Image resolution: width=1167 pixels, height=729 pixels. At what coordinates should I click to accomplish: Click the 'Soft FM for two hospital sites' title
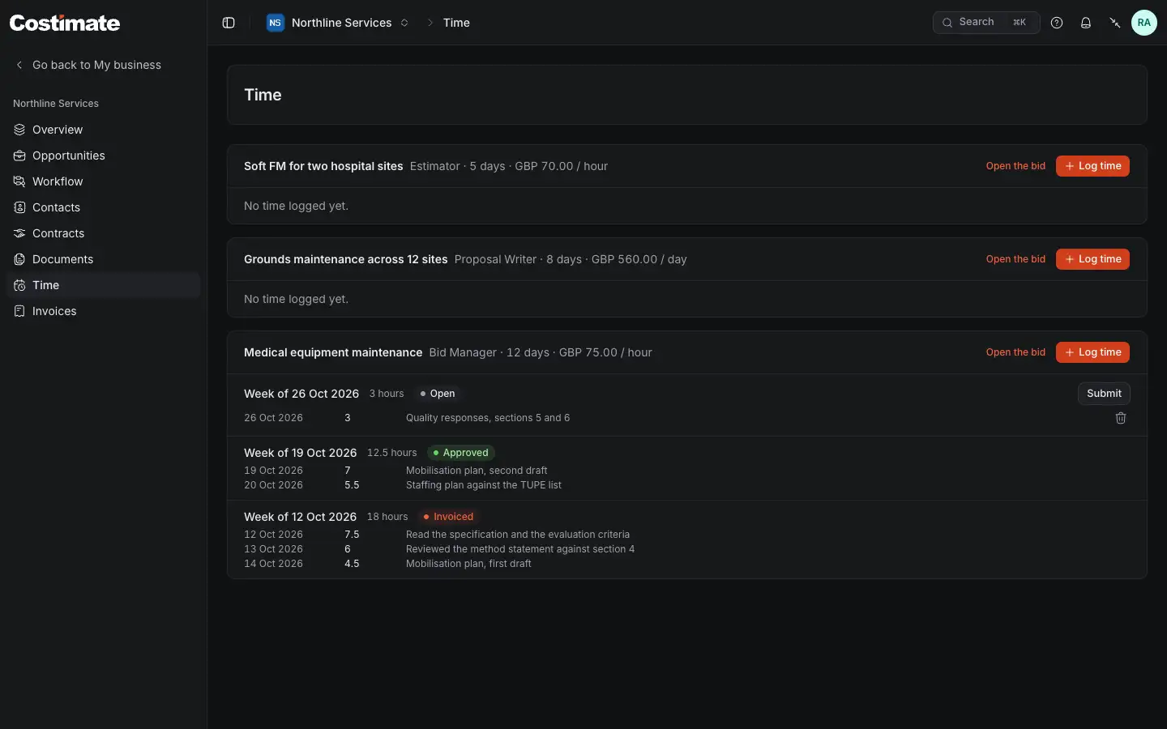coord(323,166)
